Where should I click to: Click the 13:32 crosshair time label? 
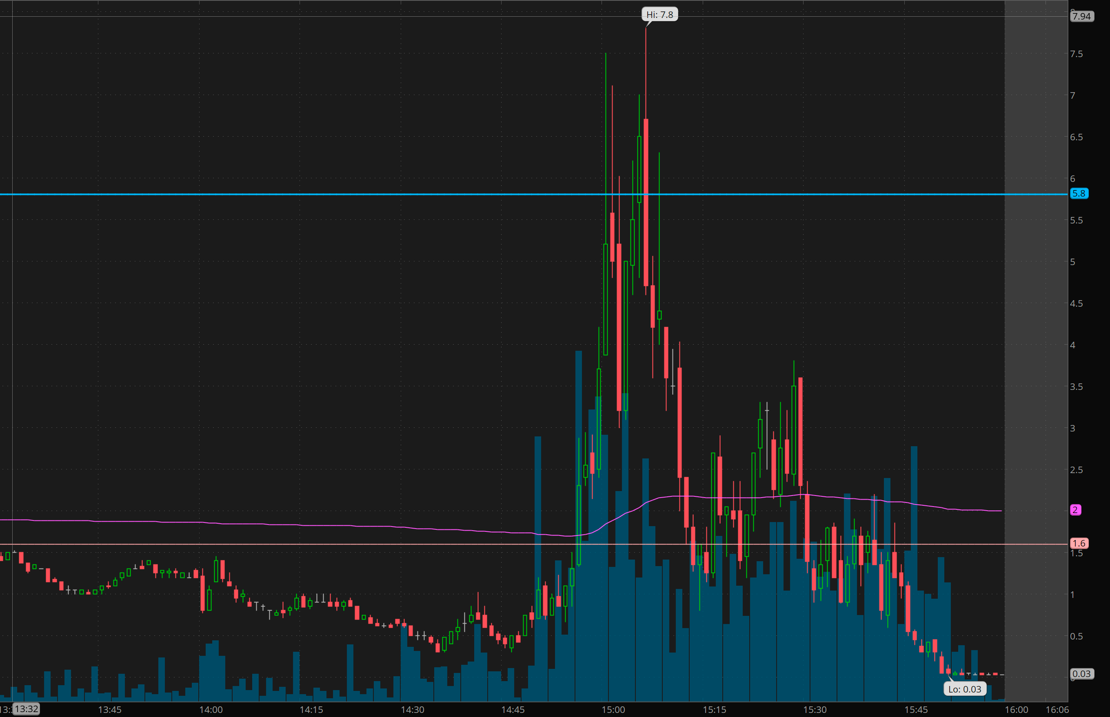pyautogui.click(x=26, y=709)
